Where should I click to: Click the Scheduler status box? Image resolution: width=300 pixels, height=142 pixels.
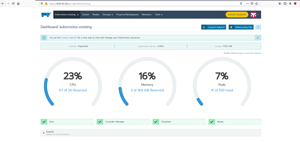[x=179, y=121]
